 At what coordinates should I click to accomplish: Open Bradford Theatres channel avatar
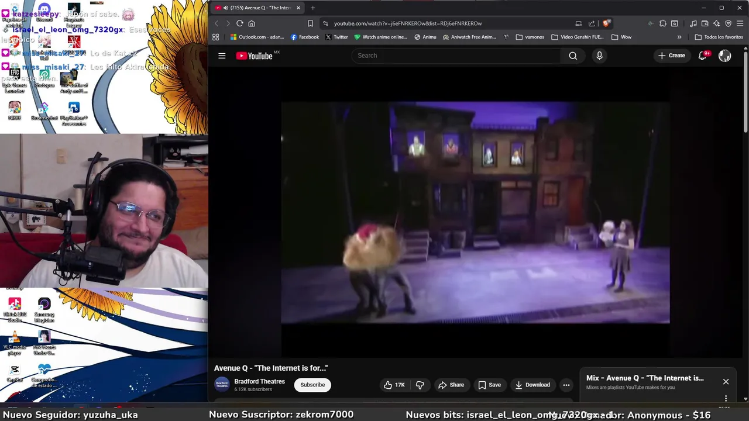222,385
